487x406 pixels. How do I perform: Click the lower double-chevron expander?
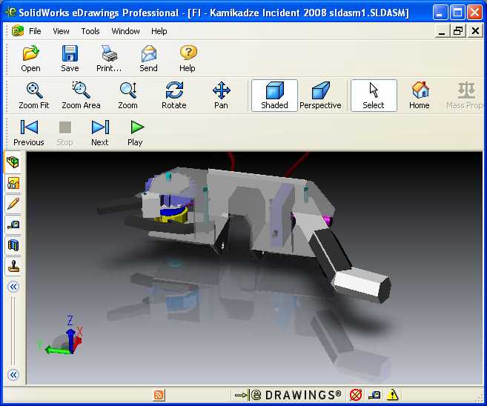pos(13,375)
